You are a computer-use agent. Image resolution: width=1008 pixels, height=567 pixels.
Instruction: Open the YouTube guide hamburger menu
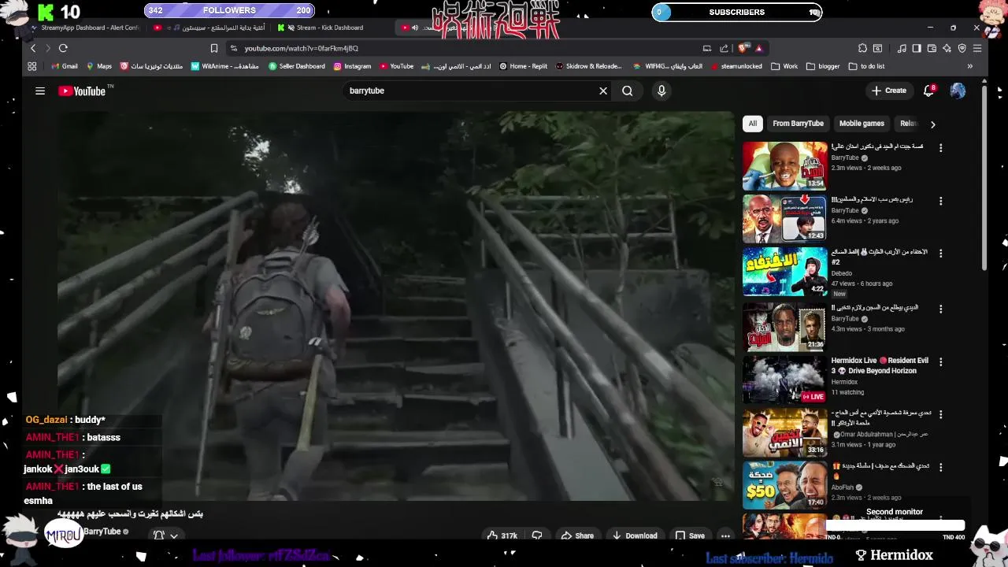pos(40,91)
